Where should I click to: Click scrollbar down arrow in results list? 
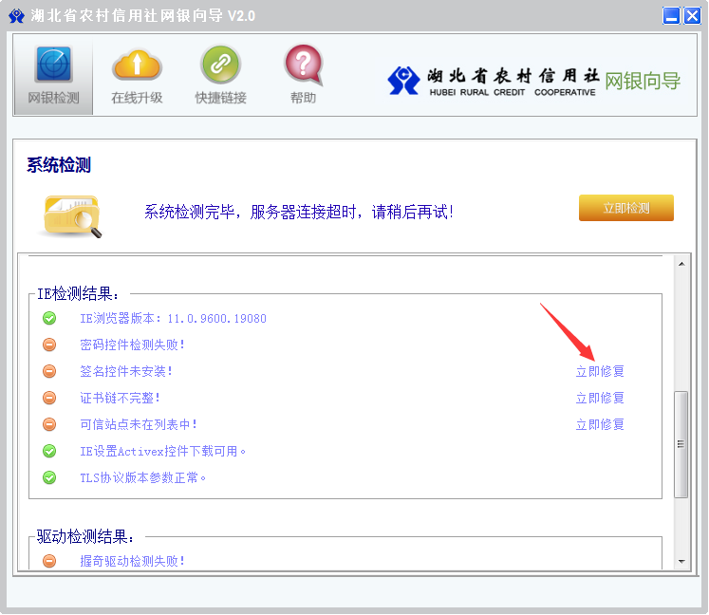(681, 562)
